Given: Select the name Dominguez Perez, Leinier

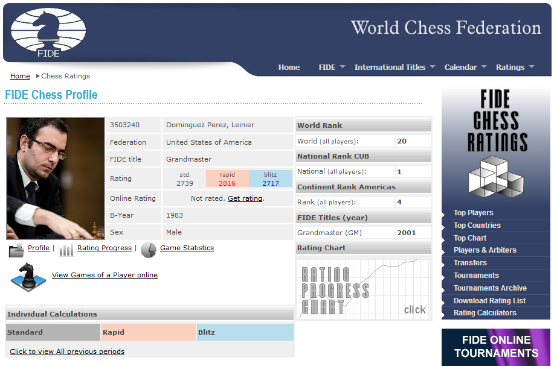Looking at the screenshot, I should click(x=210, y=125).
